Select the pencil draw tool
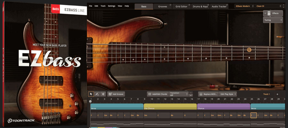 [97, 94]
